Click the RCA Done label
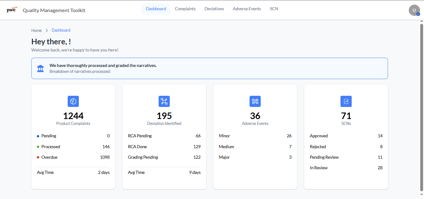The width and height of the screenshot is (424, 199). tap(138, 147)
